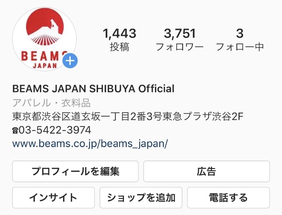Tap the 電話する call button
Image resolution: width=282 pixels, height=215 pixels.
pyautogui.click(x=228, y=198)
